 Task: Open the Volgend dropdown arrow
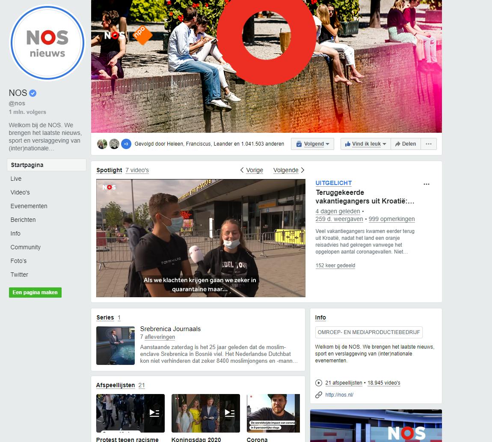coord(327,144)
